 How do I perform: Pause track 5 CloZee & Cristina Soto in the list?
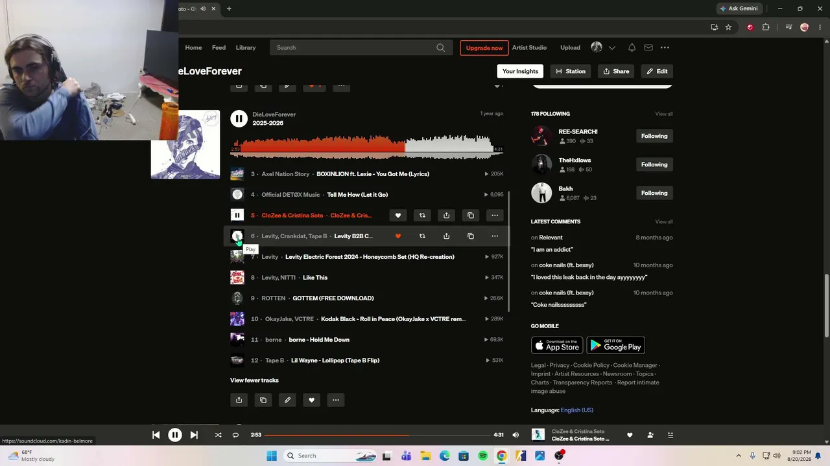point(237,216)
